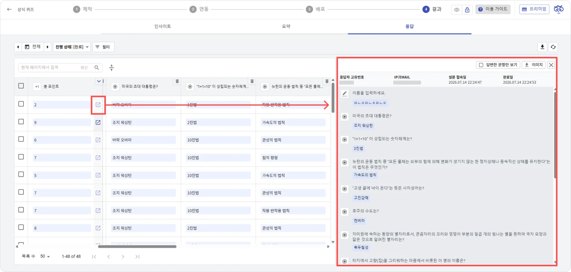Image resolution: width=571 pixels, height=272 pixels.
Task: Click the detail panel vertical scrollbar
Action: pos(555,135)
